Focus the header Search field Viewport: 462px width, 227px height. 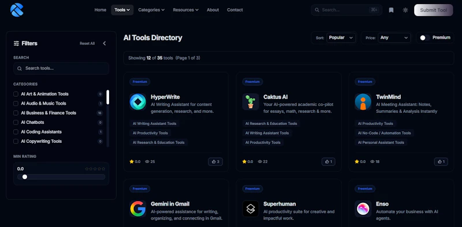346,10
